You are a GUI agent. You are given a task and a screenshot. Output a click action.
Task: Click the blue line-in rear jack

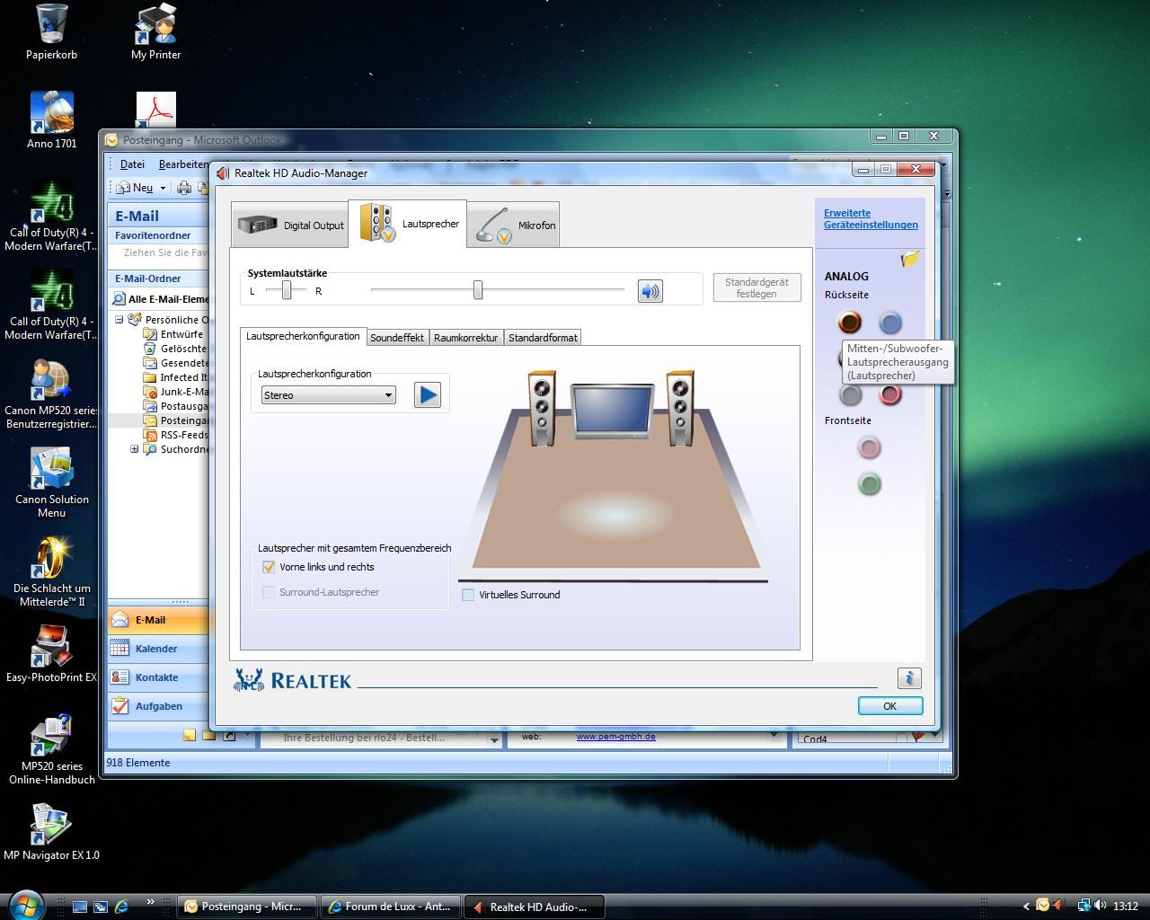[x=889, y=323]
